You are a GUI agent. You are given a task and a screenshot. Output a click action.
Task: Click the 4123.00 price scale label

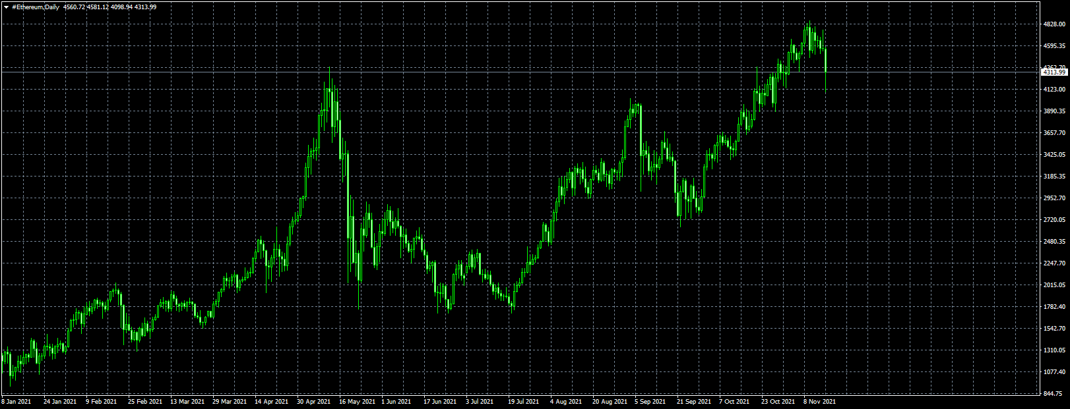pyautogui.click(x=1055, y=90)
